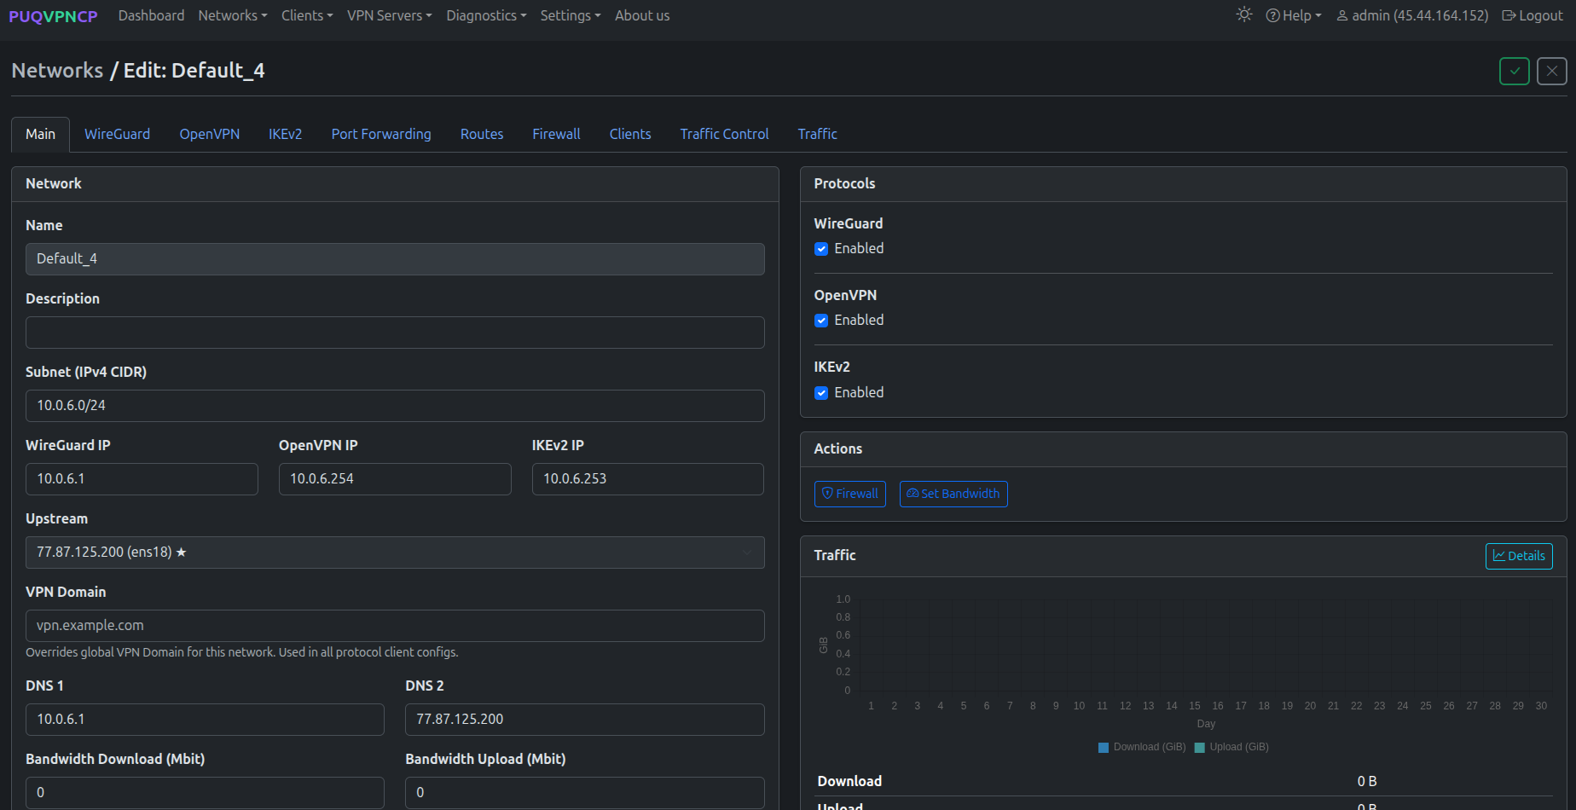Expand the Networks navigation dropdown
This screenshot has width=1576, height=810.
pos(232,15)
